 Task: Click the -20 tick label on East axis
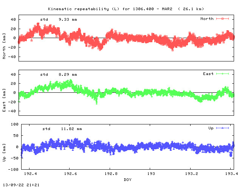pos(12,102)
